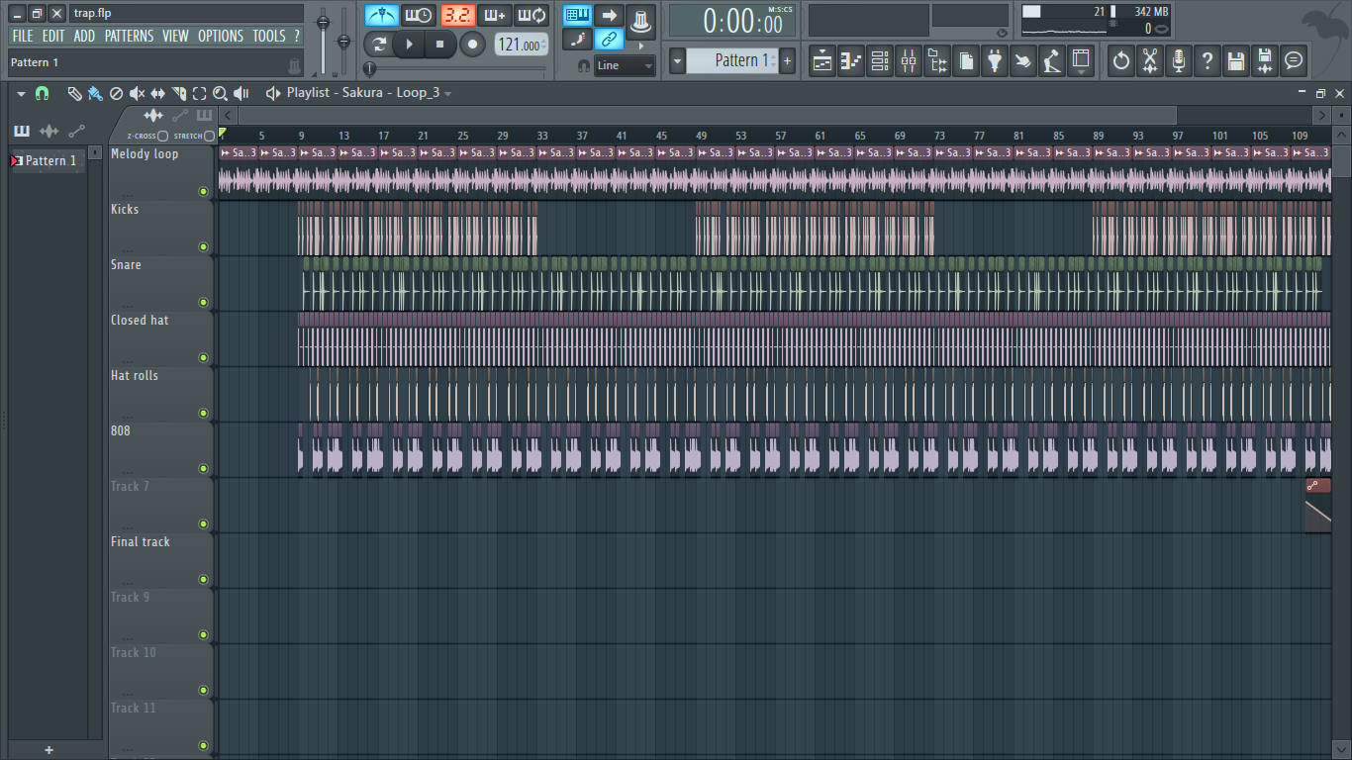
Task: Click the master volume slider
Action: click(323, 40)
